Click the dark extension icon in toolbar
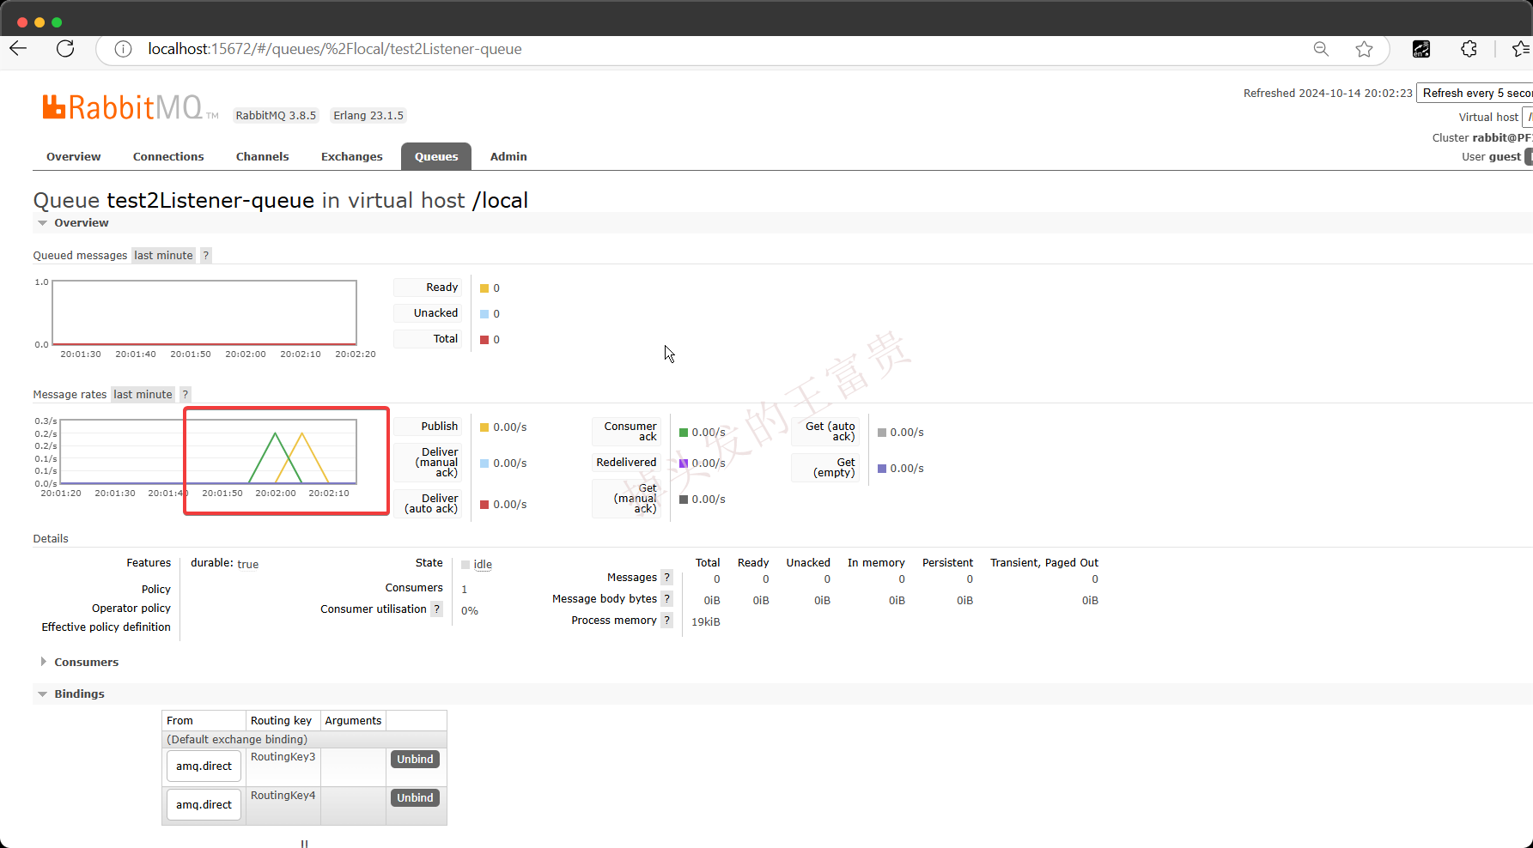The width and height of the screenshot is (1533, 848). [x=1421, y=49]
